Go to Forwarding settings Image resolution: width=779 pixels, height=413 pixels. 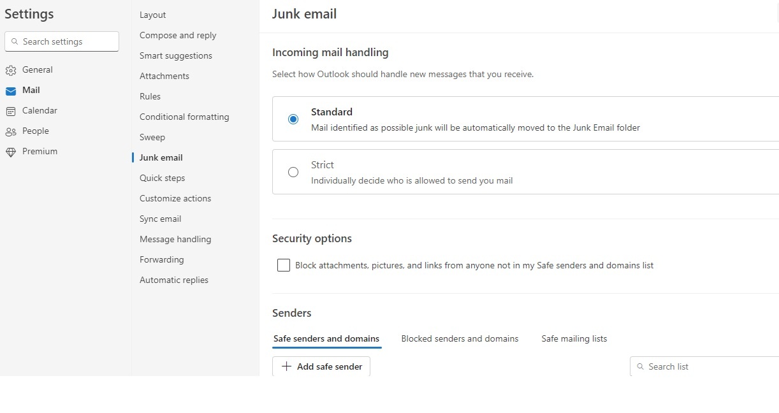[162, 259]
